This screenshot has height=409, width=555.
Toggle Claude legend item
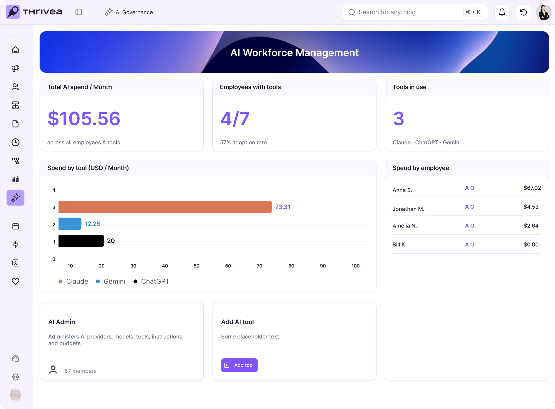(x=74, y=281)
